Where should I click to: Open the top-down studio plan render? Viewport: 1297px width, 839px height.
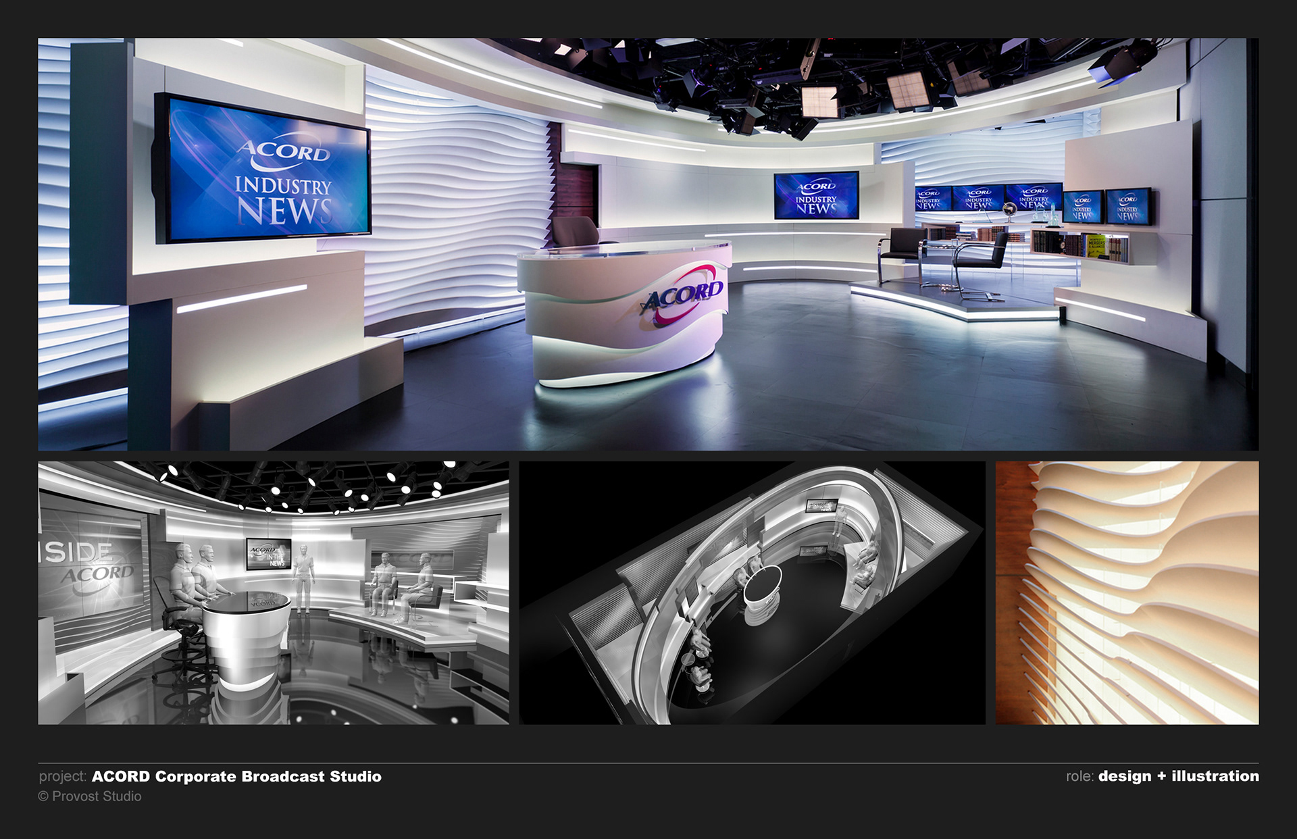752,592
